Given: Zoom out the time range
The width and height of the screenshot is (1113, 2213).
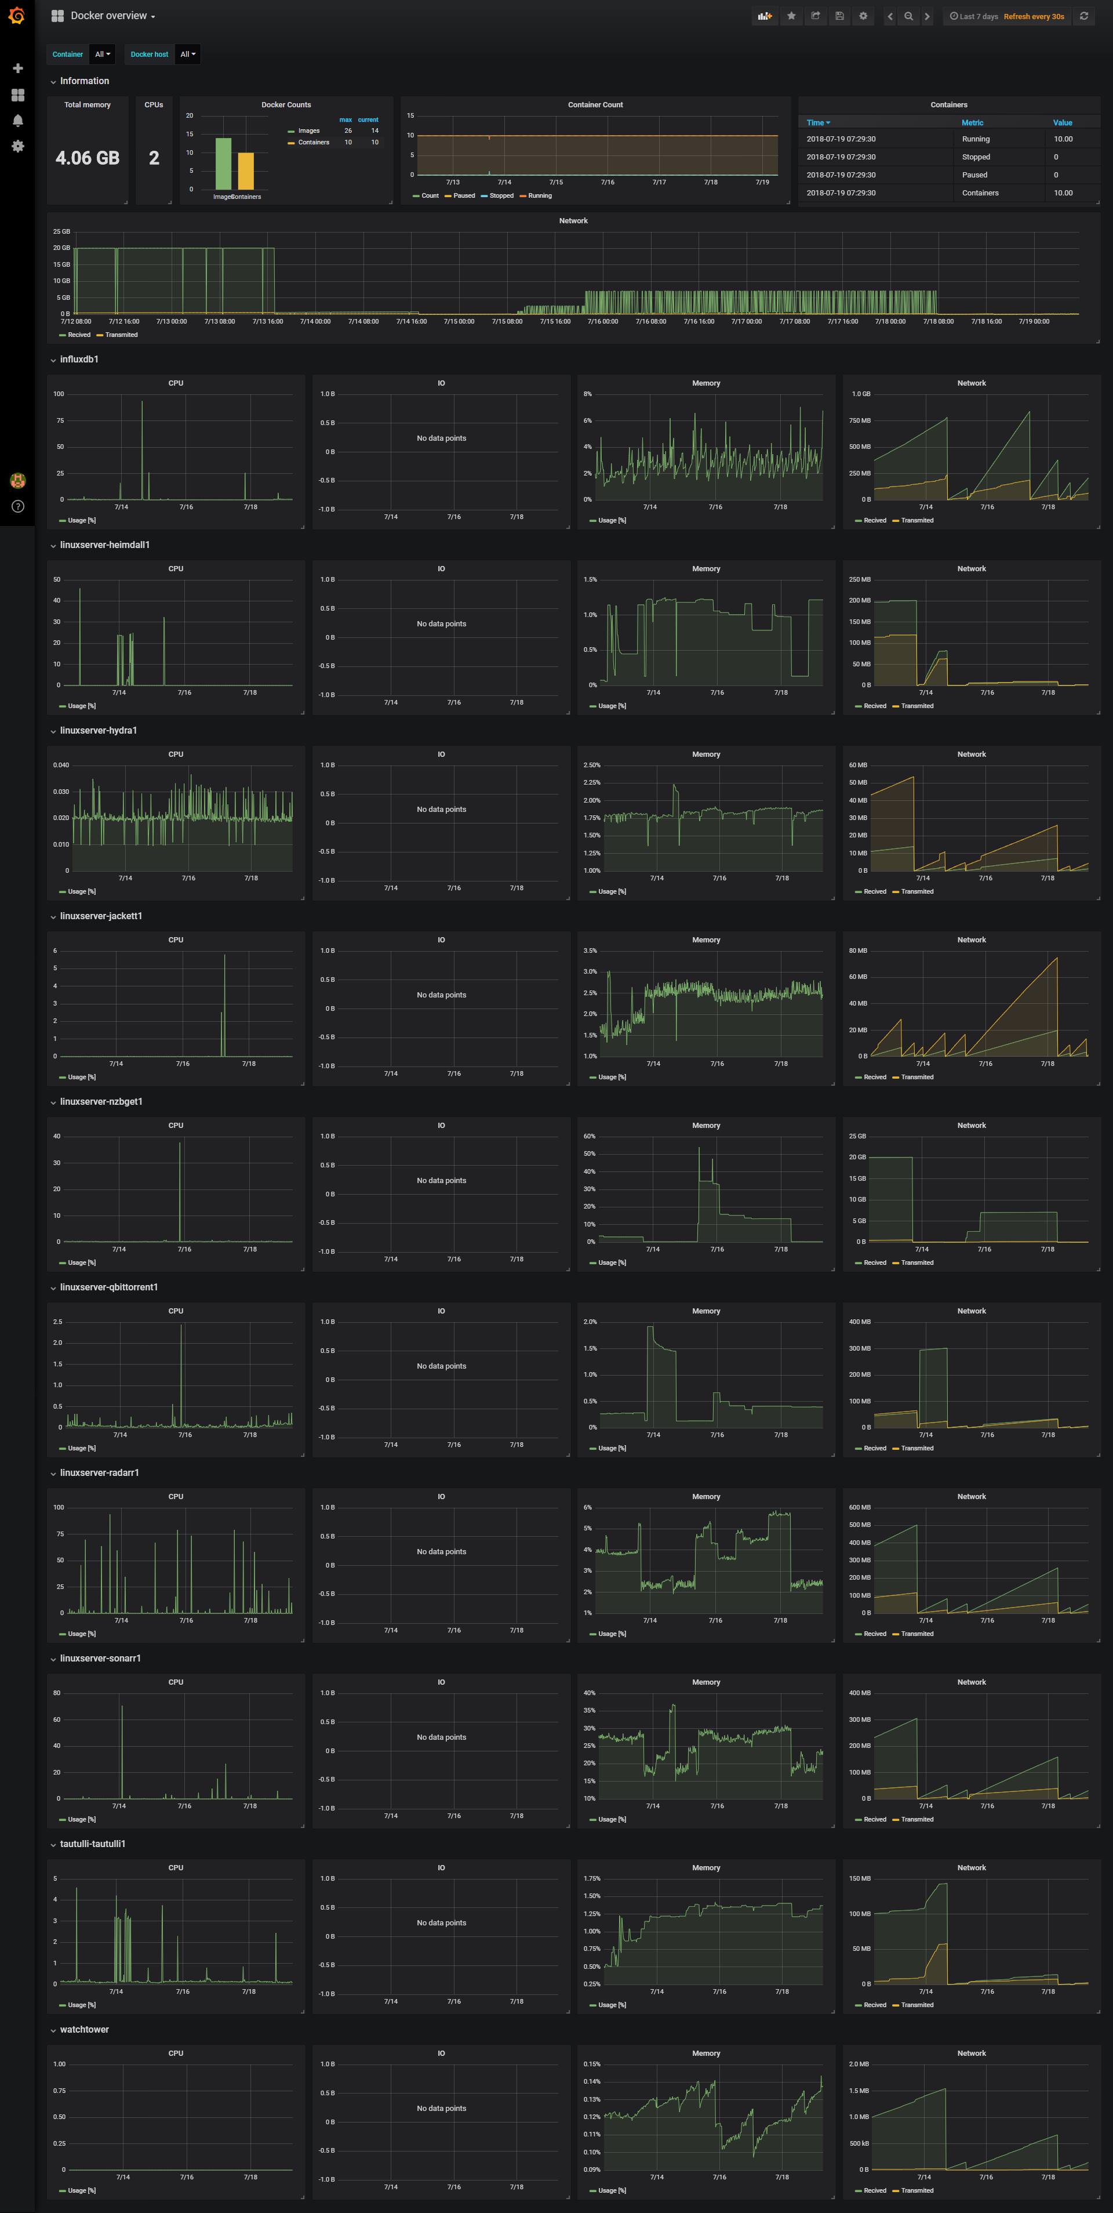Looking at the screenshot, I should 908,16.
